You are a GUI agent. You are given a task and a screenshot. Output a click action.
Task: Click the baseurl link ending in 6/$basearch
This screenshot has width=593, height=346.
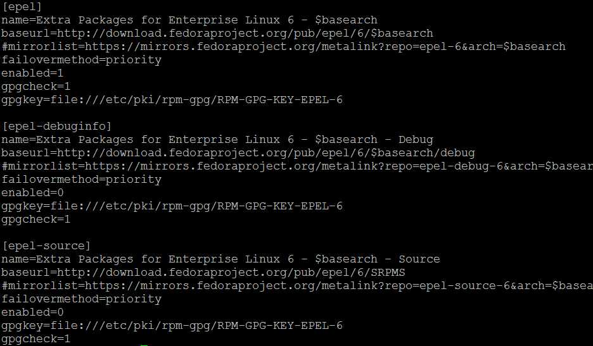[217, 33]
